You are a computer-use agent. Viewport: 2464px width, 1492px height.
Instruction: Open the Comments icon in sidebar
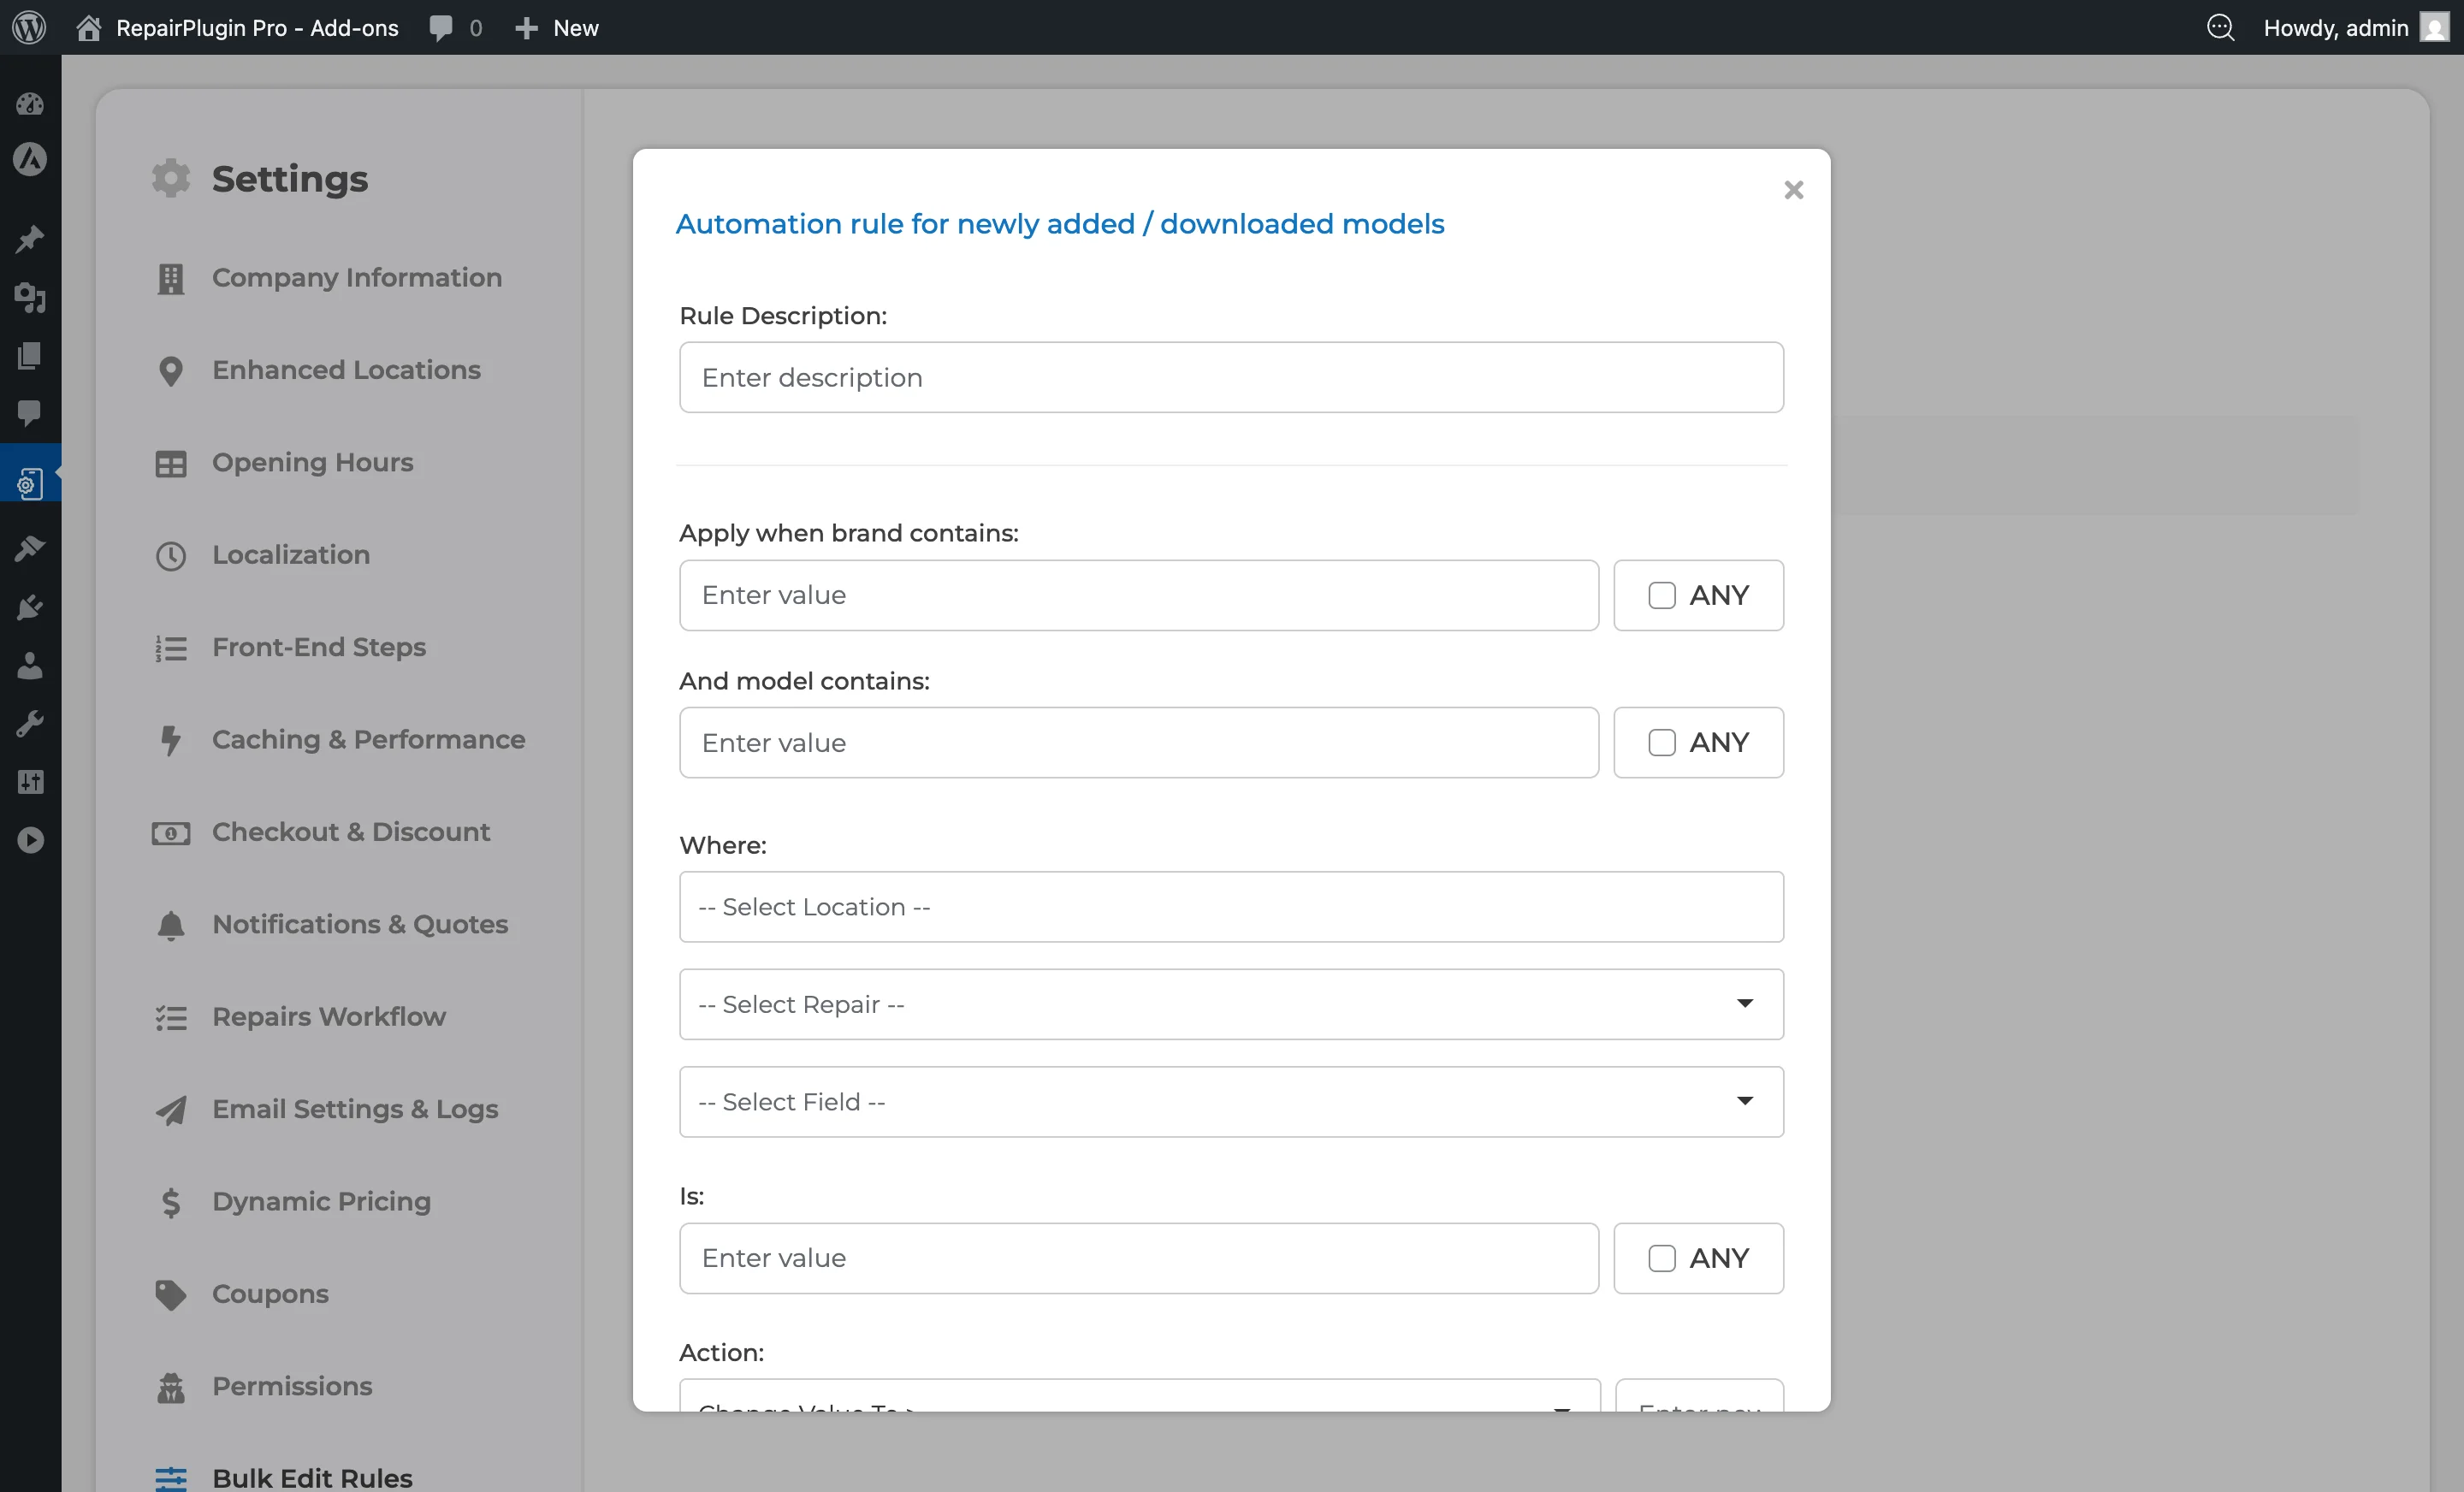pos(31,414)
